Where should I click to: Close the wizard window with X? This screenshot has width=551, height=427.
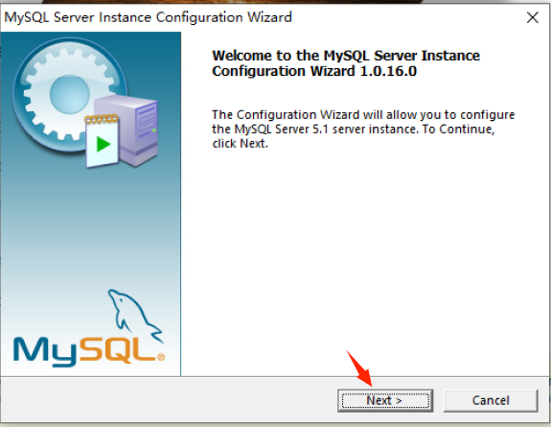point(533,17)
